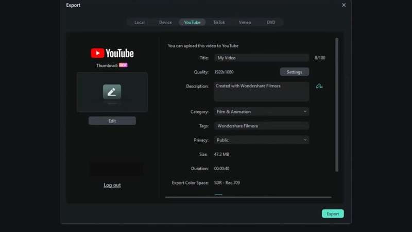This screenshot has height=232, width=412.
Task: Click the 00:00:40 duration value
Action: coord(221,169)
